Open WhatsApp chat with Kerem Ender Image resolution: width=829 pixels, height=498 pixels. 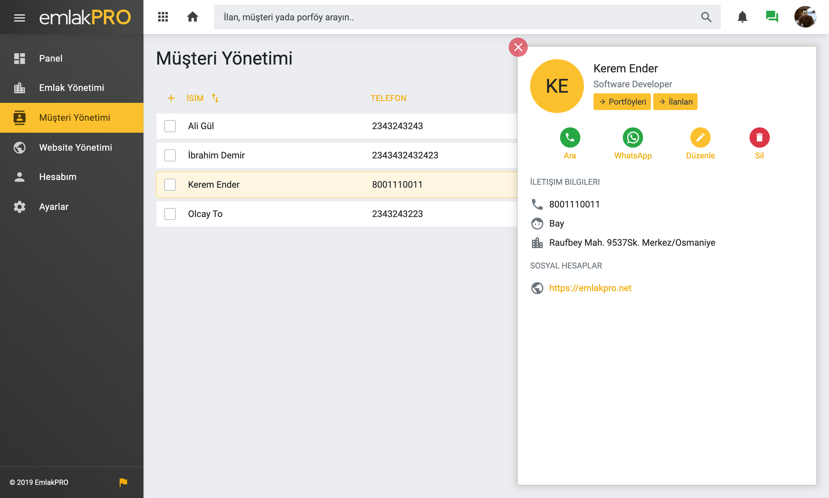click(x=633, y=138)
